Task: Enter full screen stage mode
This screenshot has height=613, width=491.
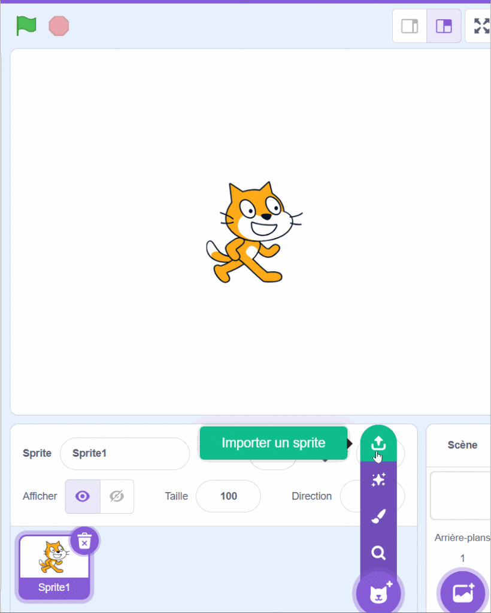Action: point(481,26)
